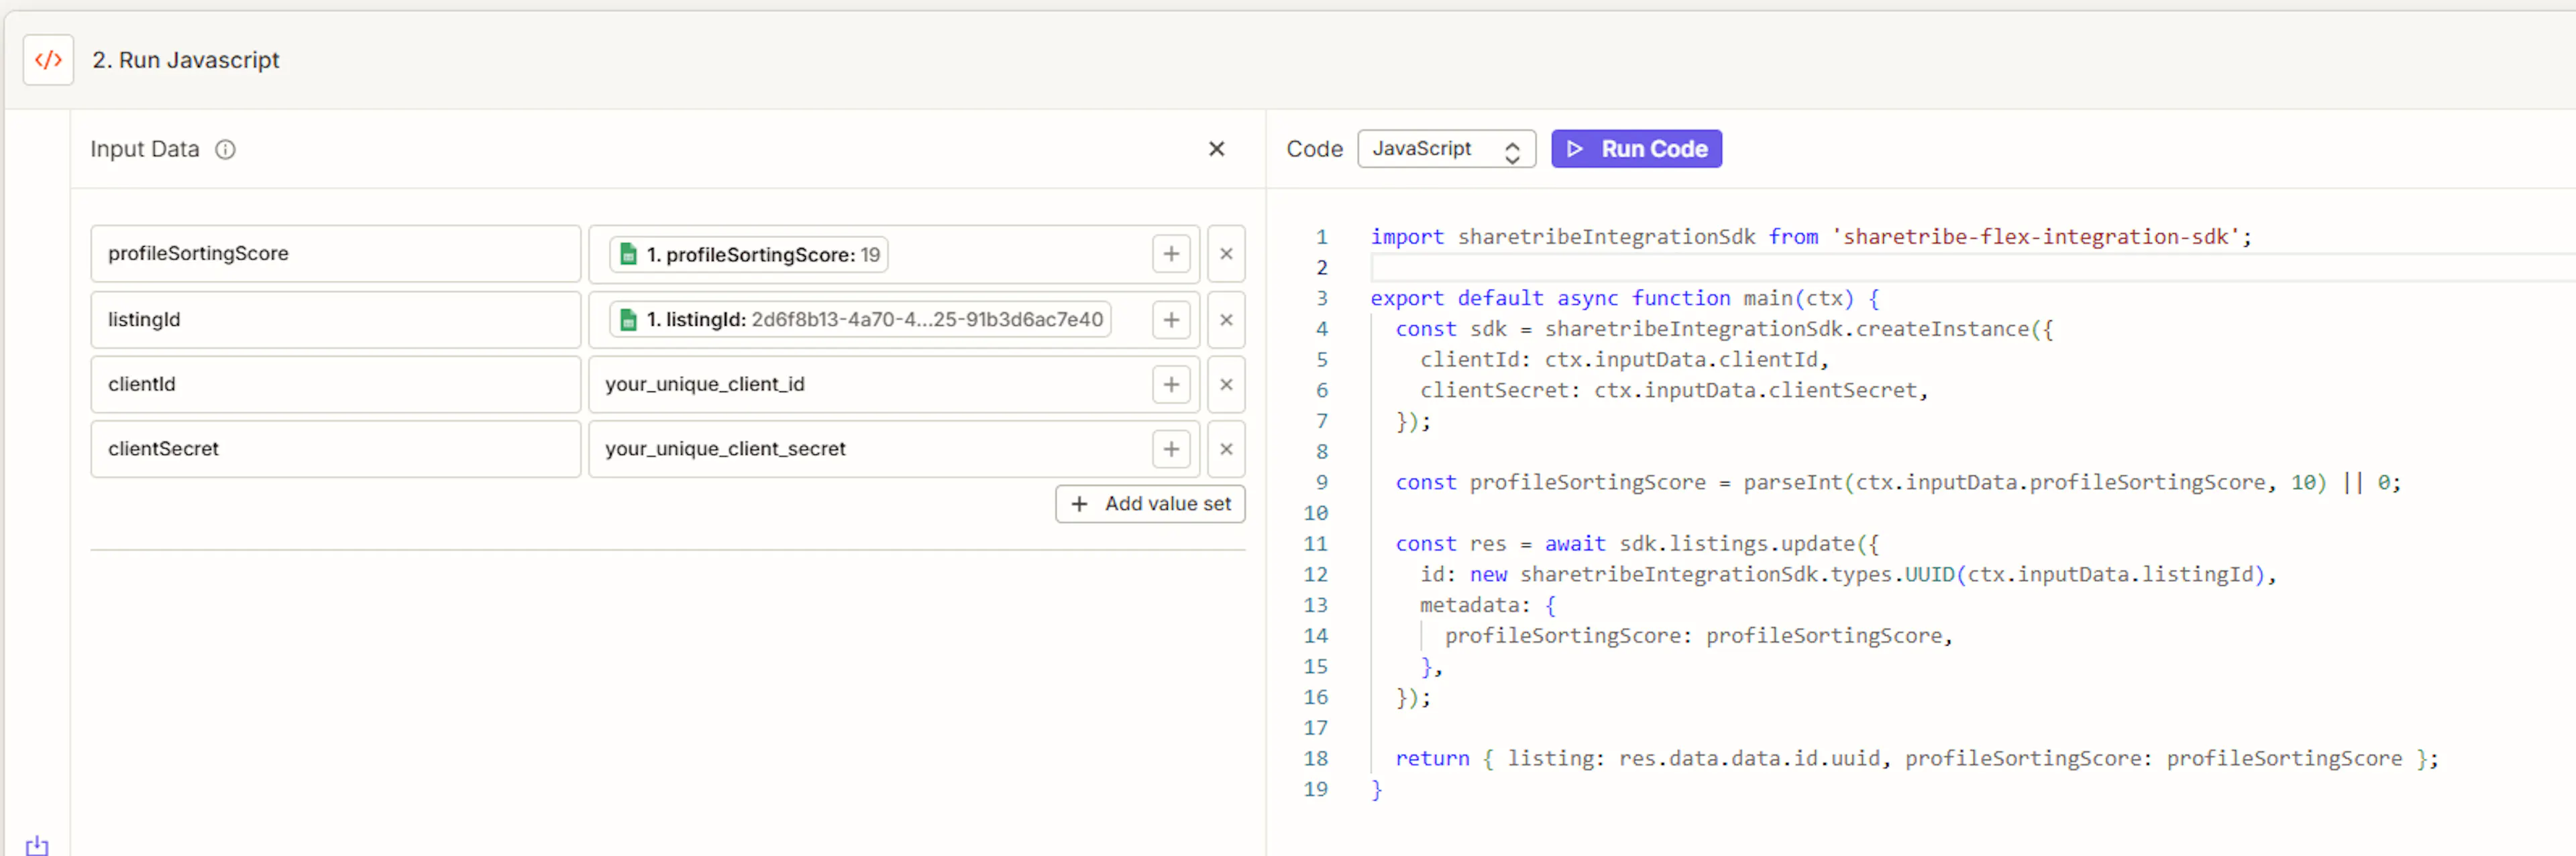Click the code step icon beside Run Javascript
This screenshot has height=856, width=2576.
[x=48, y=60]
